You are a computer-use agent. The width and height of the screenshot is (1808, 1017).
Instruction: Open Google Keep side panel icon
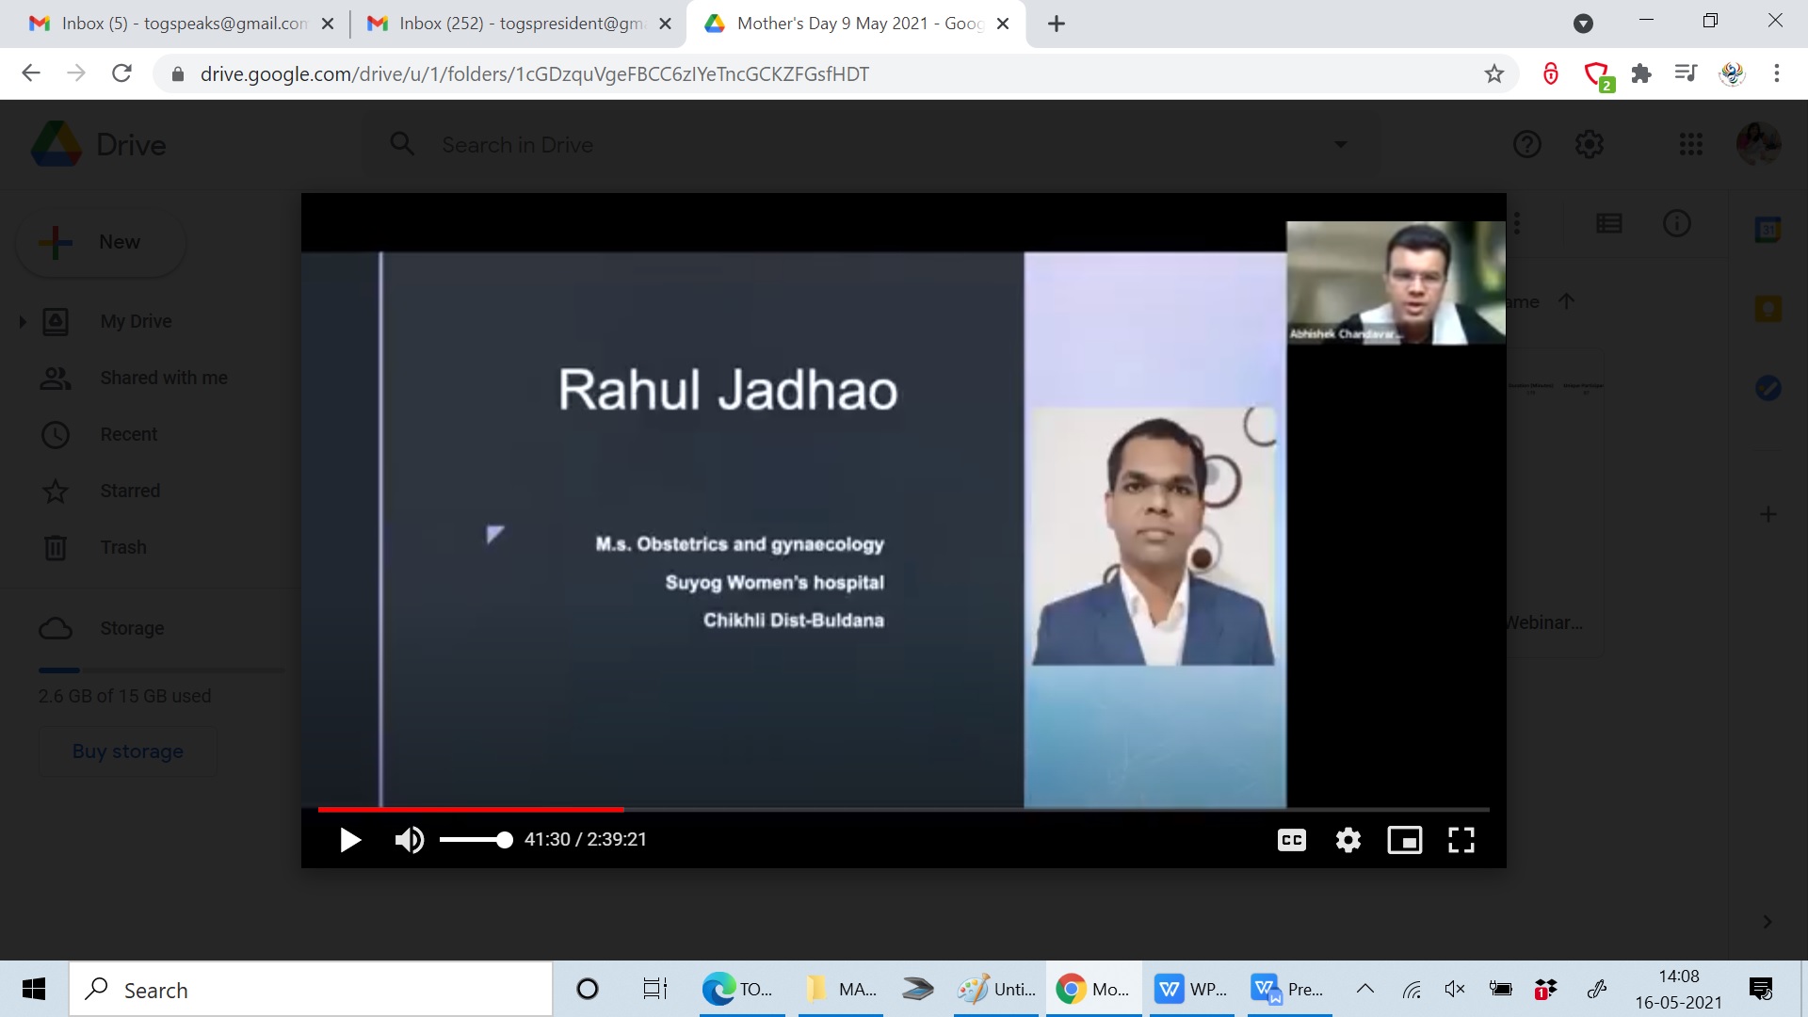(x=1768, y=309)
